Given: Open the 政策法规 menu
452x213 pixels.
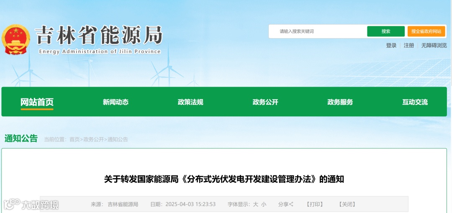Looking at the screenshot, I should click(x=190, y=102).
